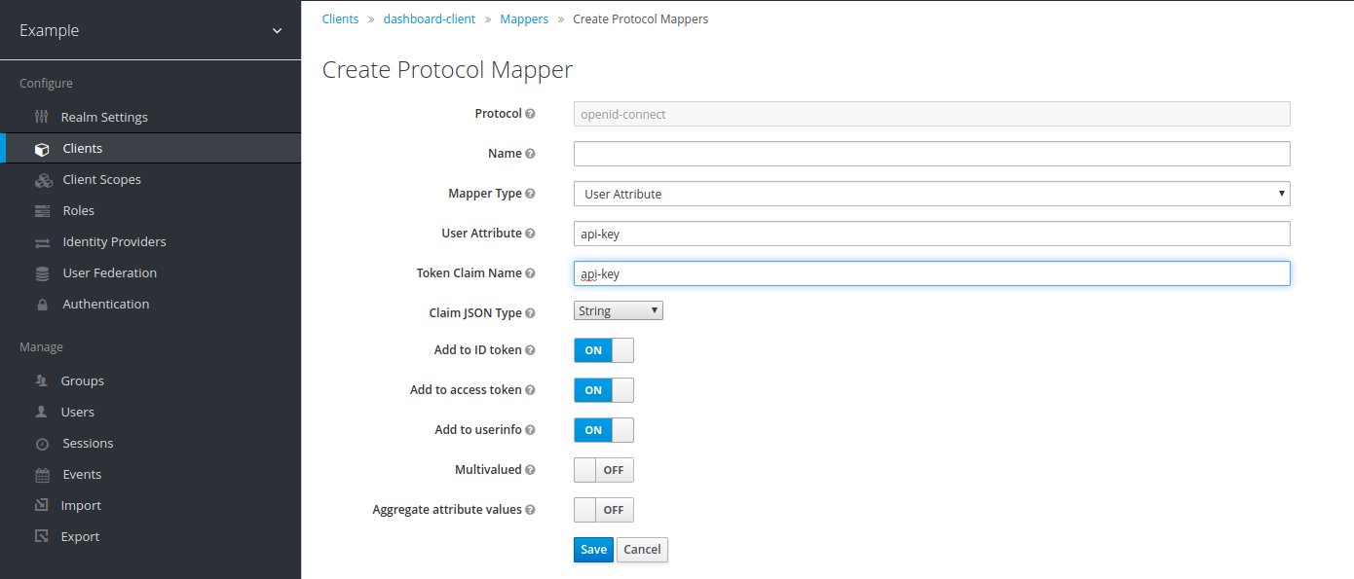Screen dimensions: 1354x579
Task: Click the help icon next to Mapper Type
Action: click(532, 194)
